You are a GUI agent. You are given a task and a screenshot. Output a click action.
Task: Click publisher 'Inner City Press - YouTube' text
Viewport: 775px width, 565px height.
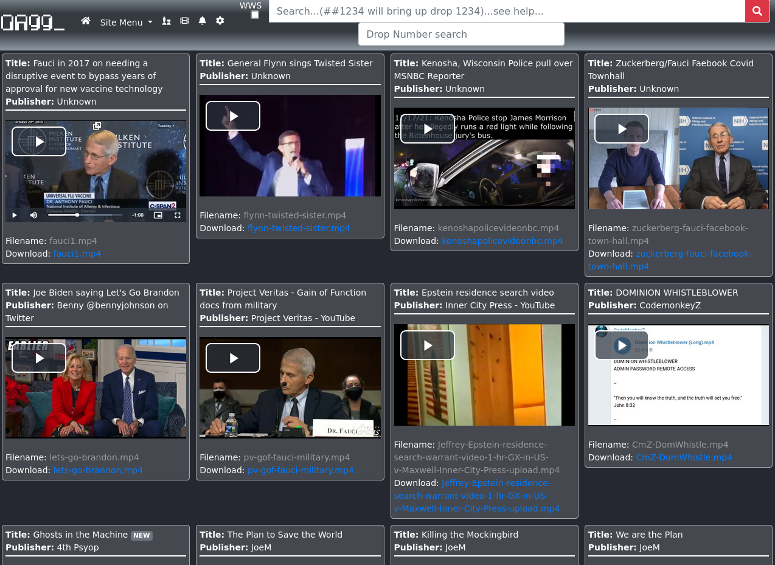pos(500,305)
